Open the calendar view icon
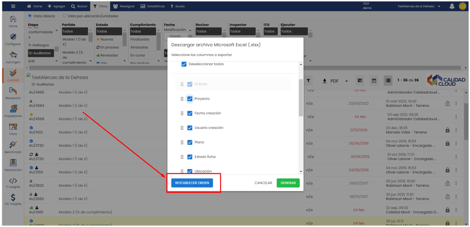The height and width of the screenshot is (227, 470). coord(374,81)
